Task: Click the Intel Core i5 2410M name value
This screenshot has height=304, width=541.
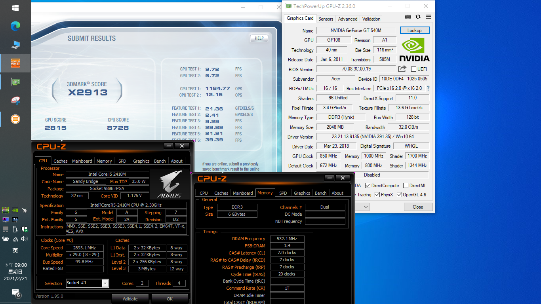Action: click(x=107, y=174)
